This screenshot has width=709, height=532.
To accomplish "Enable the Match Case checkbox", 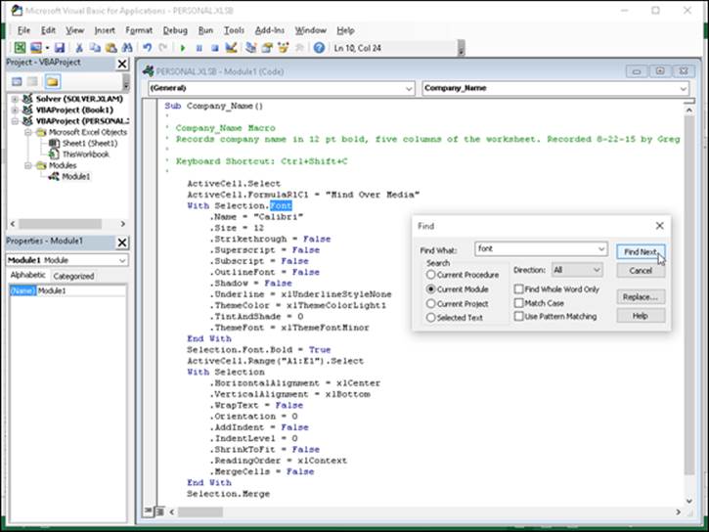I will click(x=518, y=302).
